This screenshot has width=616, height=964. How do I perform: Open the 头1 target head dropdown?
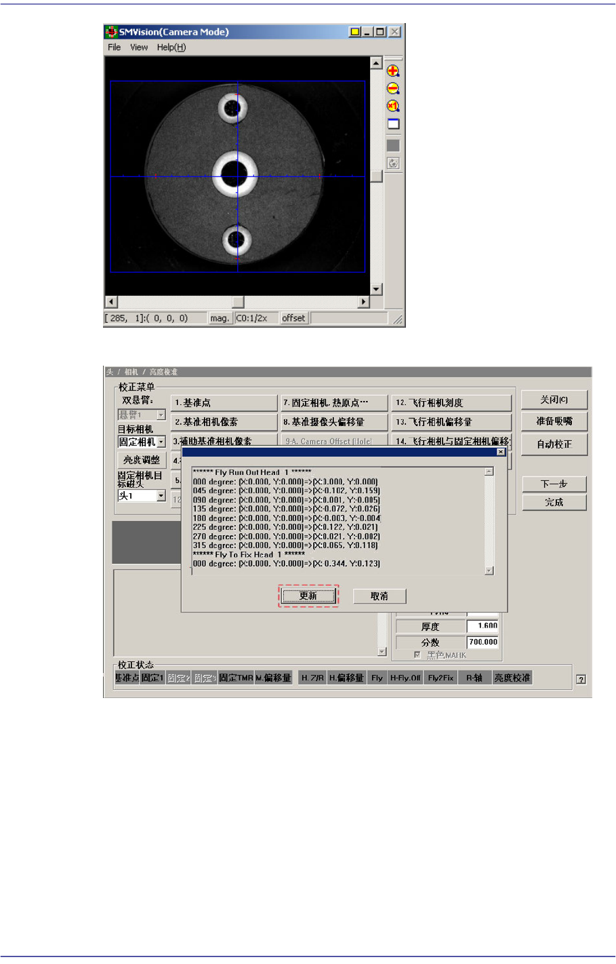point(161,496)
